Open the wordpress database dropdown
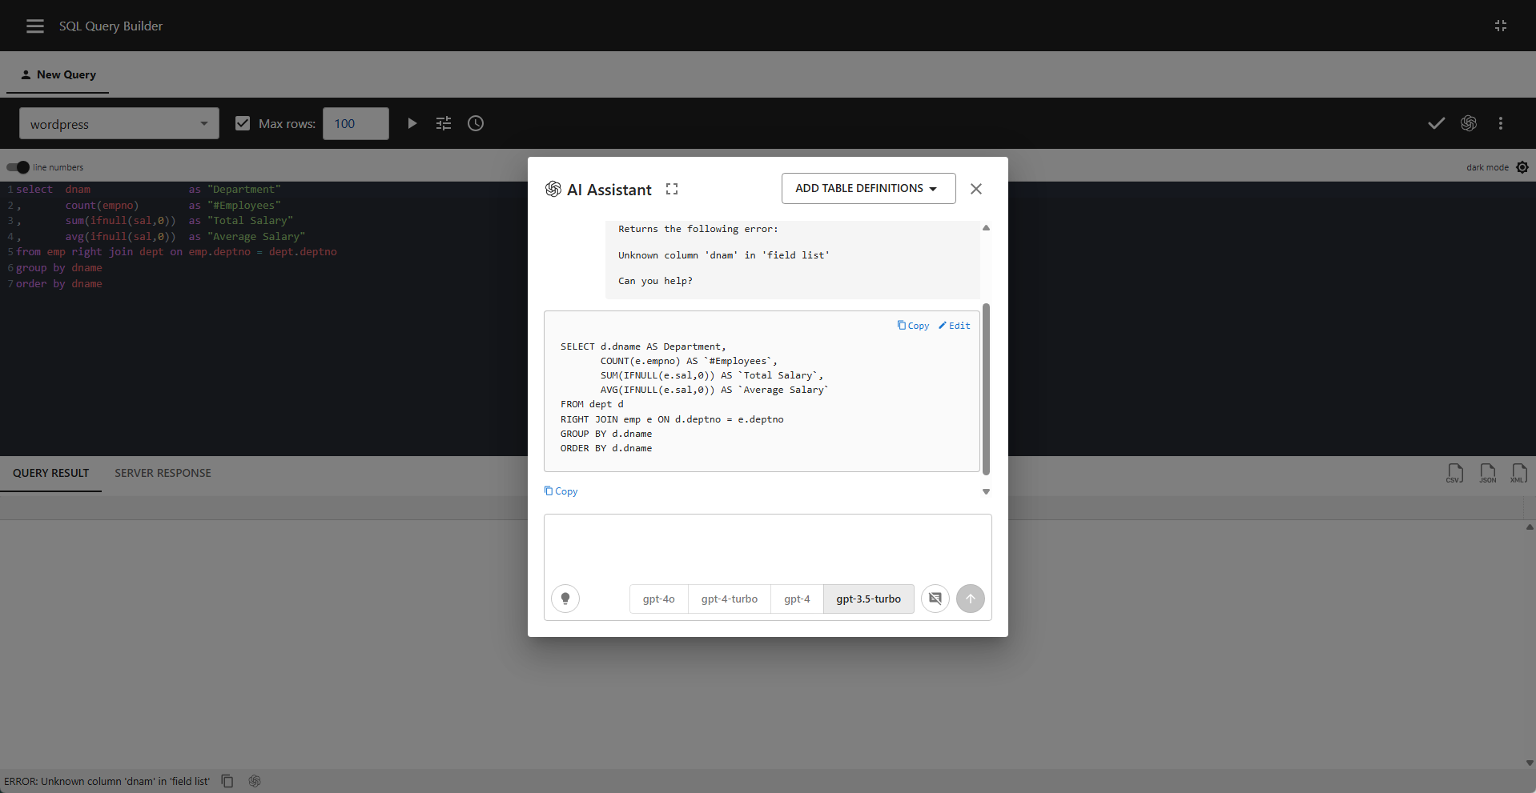This screenshot has height=793, width=1536. pos(119,124)
